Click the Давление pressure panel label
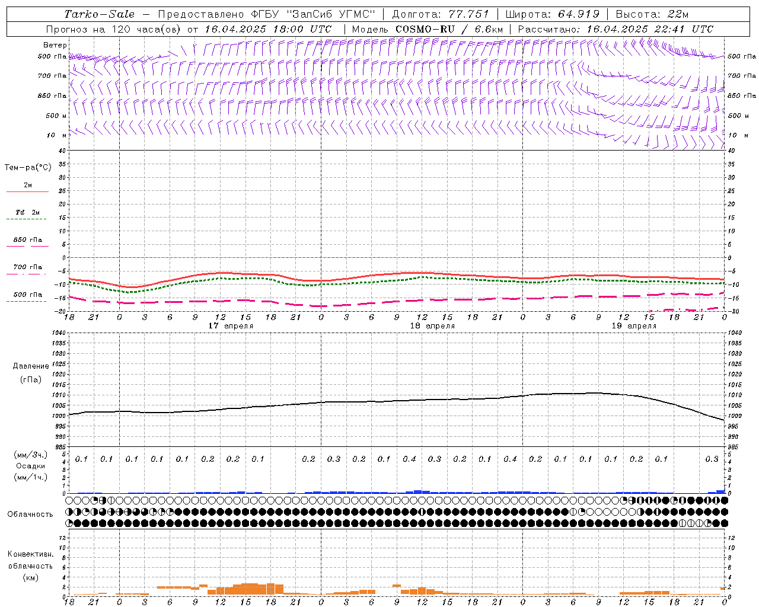This screenshot has width=759, height=607. [31, 366]
